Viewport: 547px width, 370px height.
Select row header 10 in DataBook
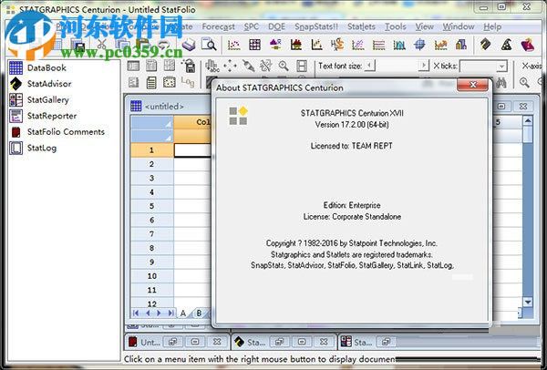(151, 276)
